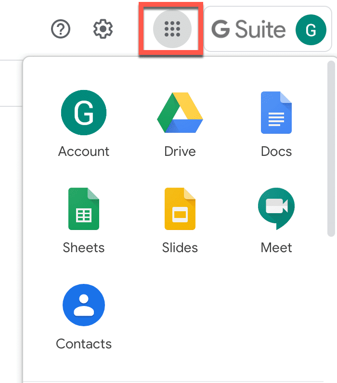
Task: Click the G Suite account badge
Action: (x=268, y=29)
